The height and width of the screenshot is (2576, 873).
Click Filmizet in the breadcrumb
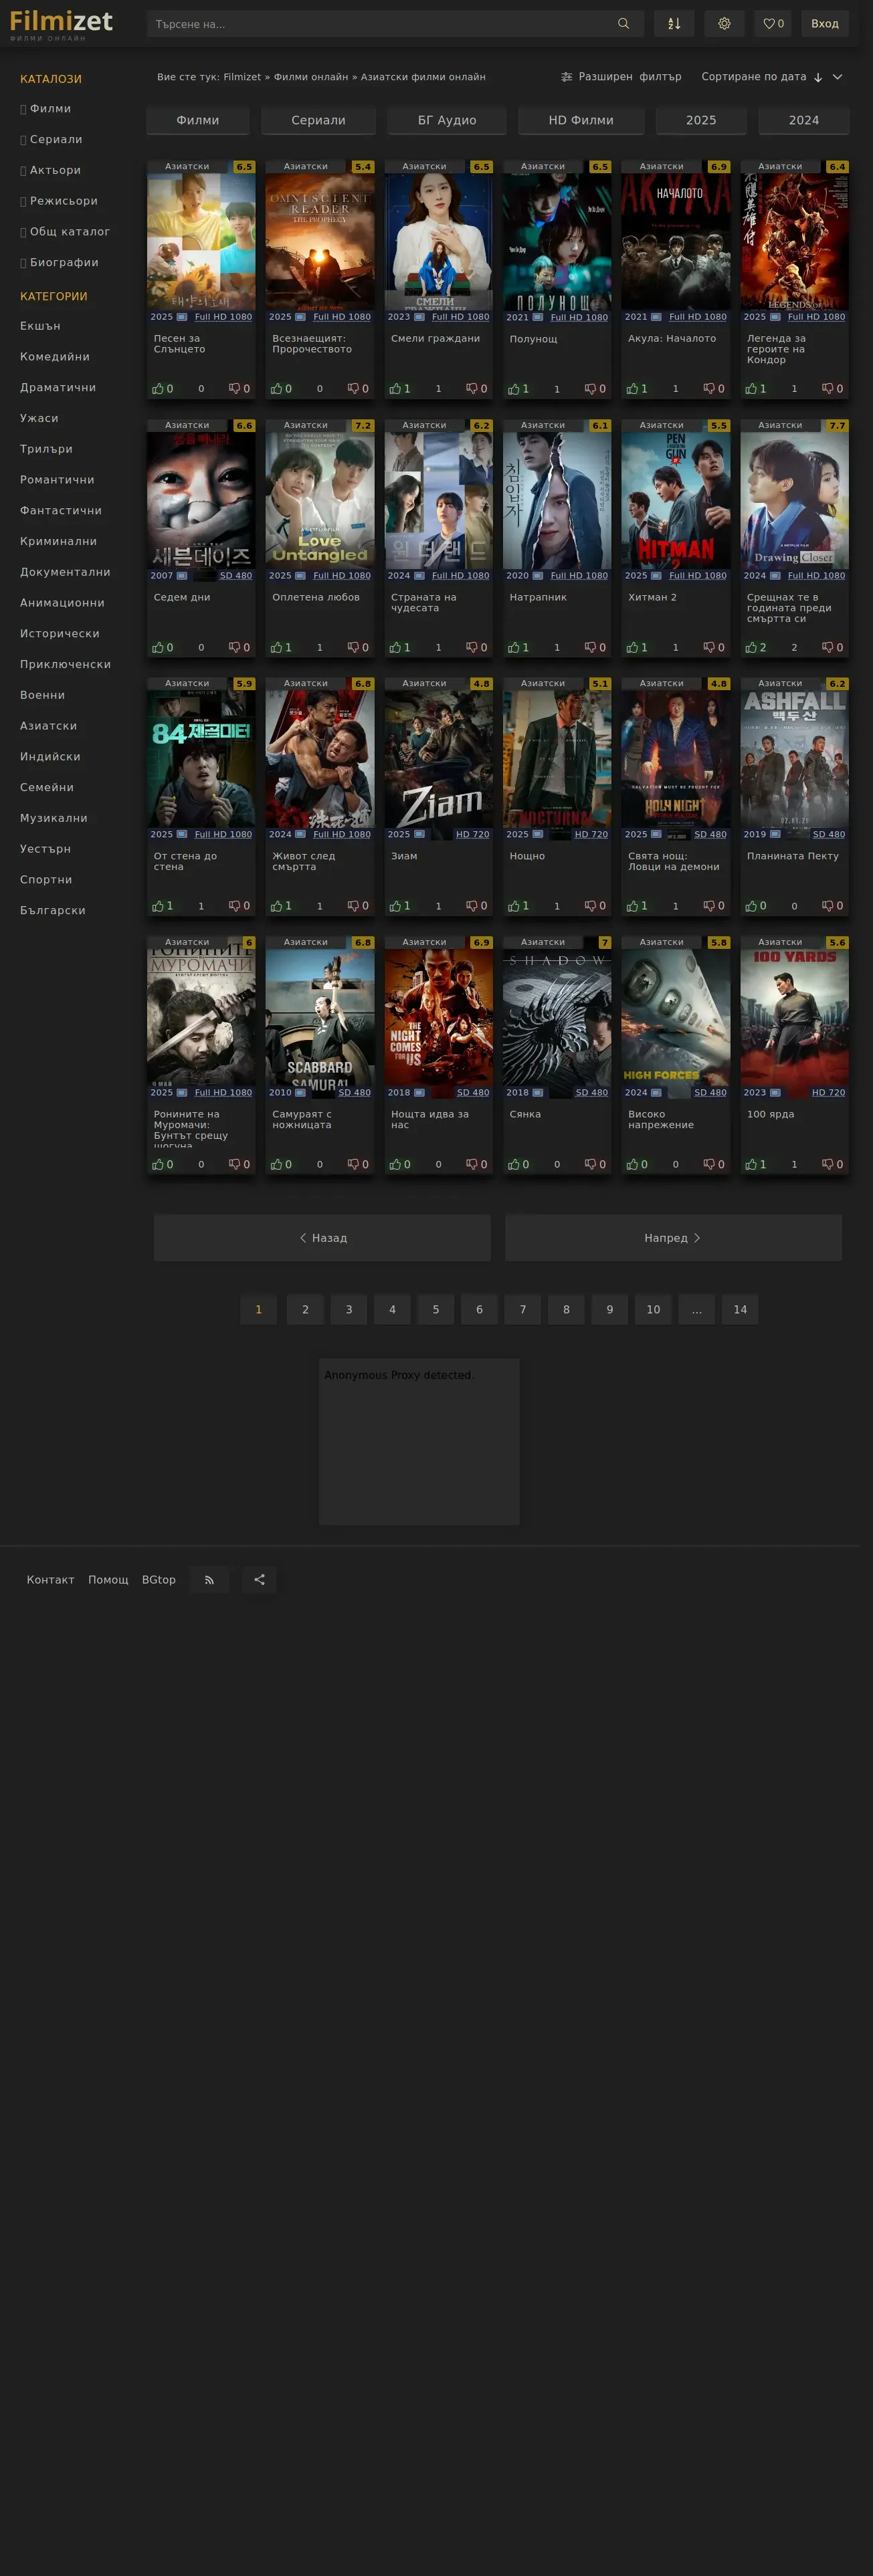242,77
